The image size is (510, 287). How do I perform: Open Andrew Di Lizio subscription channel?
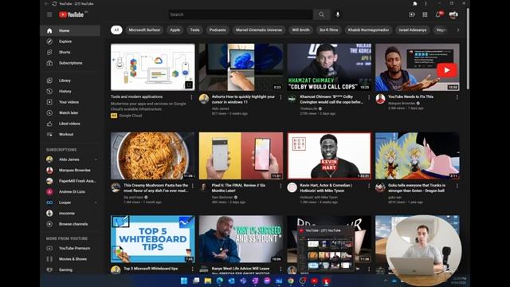[71, 191]
